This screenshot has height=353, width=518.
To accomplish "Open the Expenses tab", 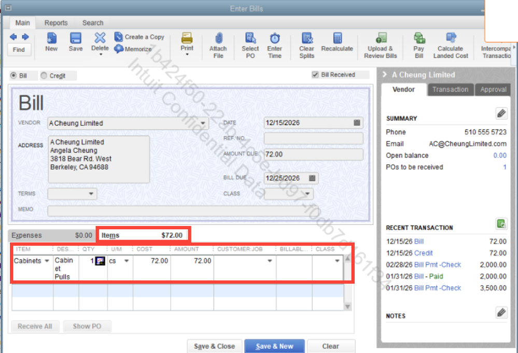I will pyautogui.click(x=52, y=235).
